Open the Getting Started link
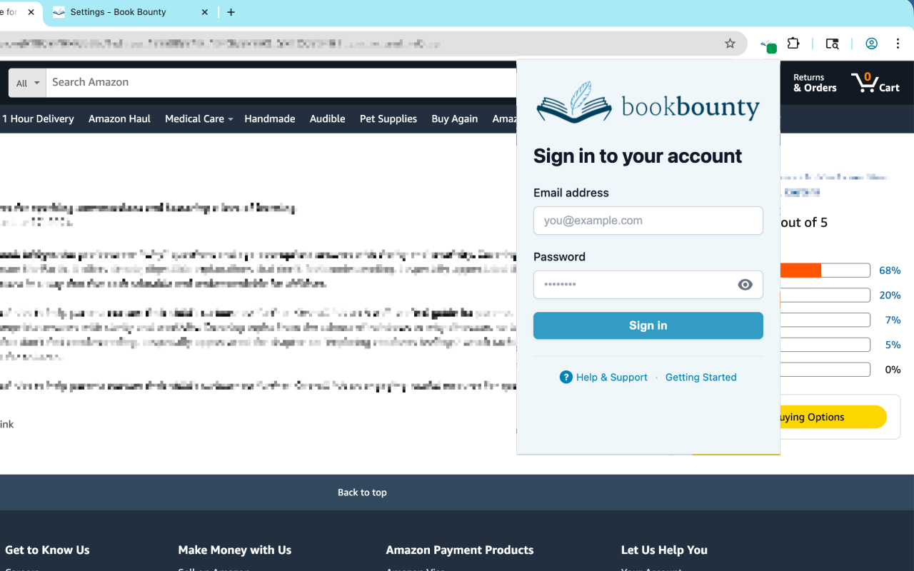 700,377
